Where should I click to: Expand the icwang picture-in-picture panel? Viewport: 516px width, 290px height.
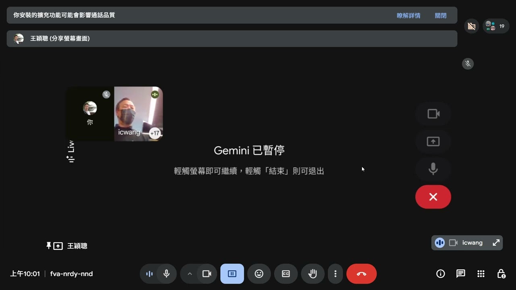coord(496,243)
